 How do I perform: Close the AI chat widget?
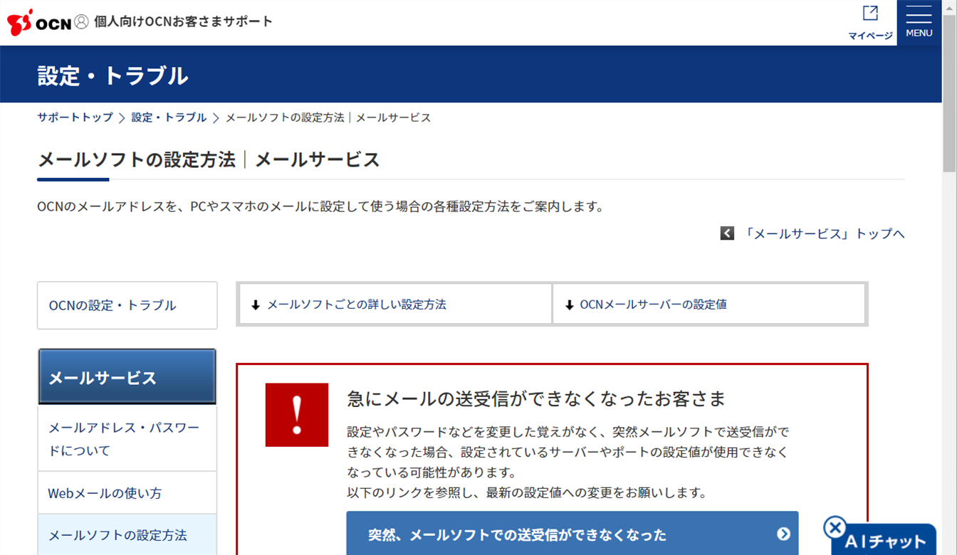pos(835,527)
